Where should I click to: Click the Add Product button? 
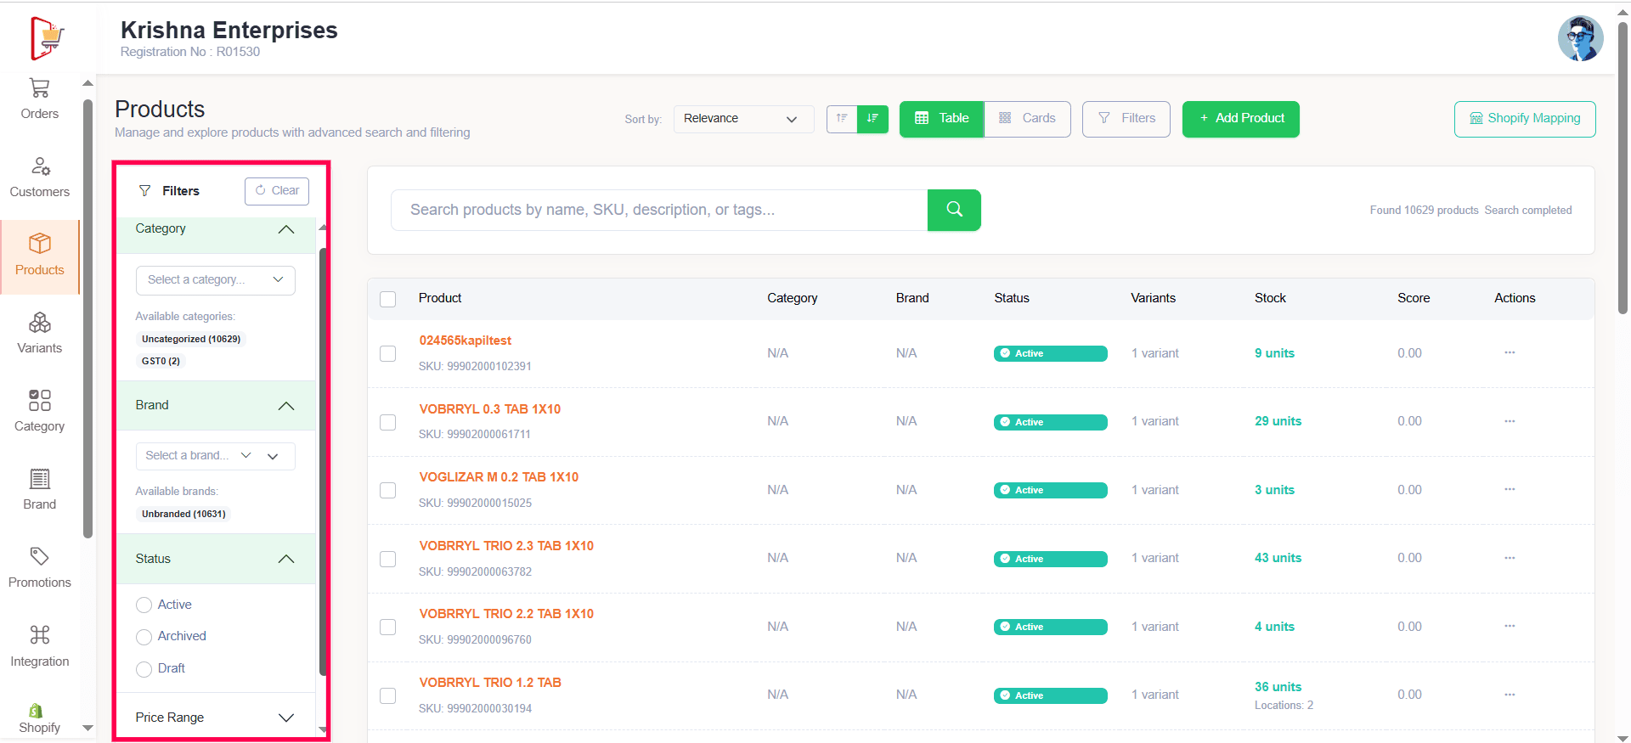point(1240,119)
